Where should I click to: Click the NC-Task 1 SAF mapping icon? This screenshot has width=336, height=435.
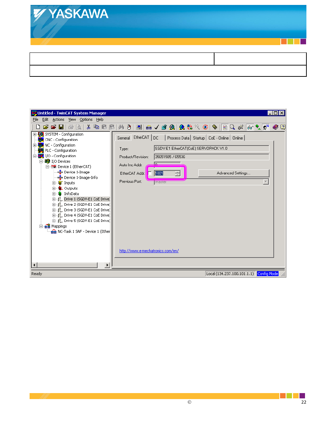[54, 232]
